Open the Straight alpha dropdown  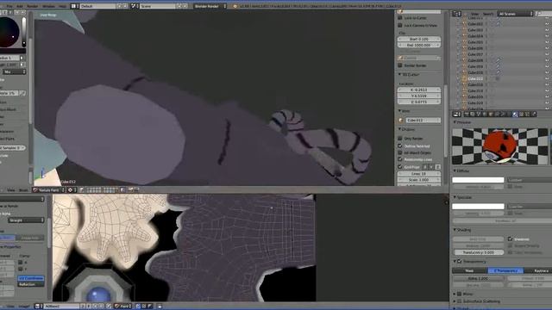click(26, 220)
